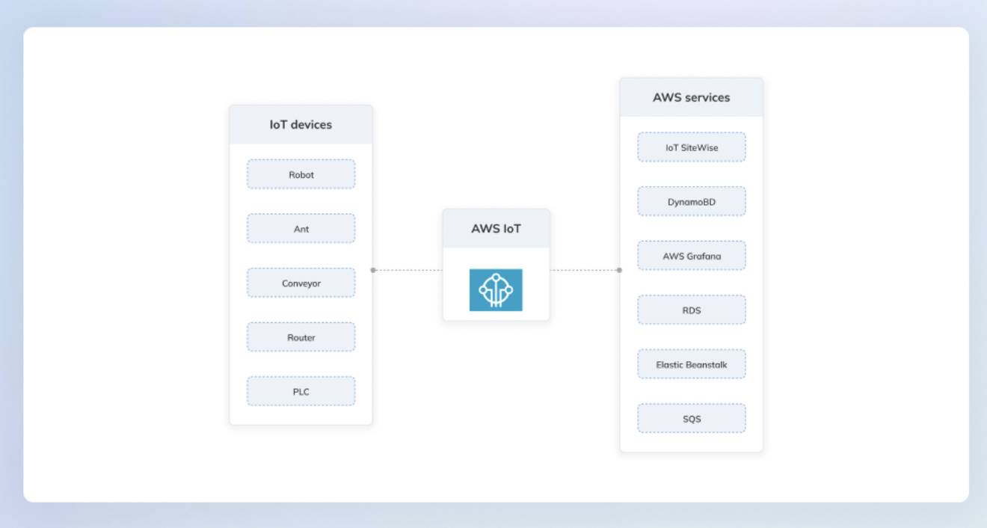
Task: Click the AWS services panel header
Action: tap(691, 97)
